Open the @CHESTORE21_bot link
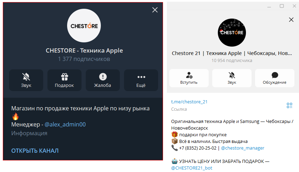The image size is (299, 172). (x=191, y=168)
